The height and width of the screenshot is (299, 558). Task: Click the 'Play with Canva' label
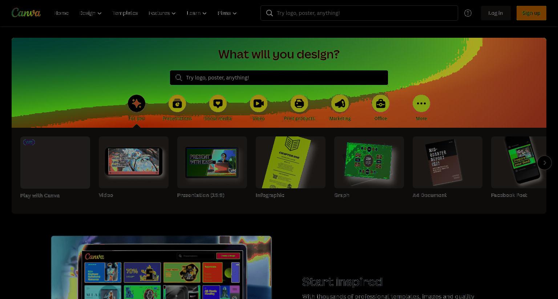click(40, 195)
